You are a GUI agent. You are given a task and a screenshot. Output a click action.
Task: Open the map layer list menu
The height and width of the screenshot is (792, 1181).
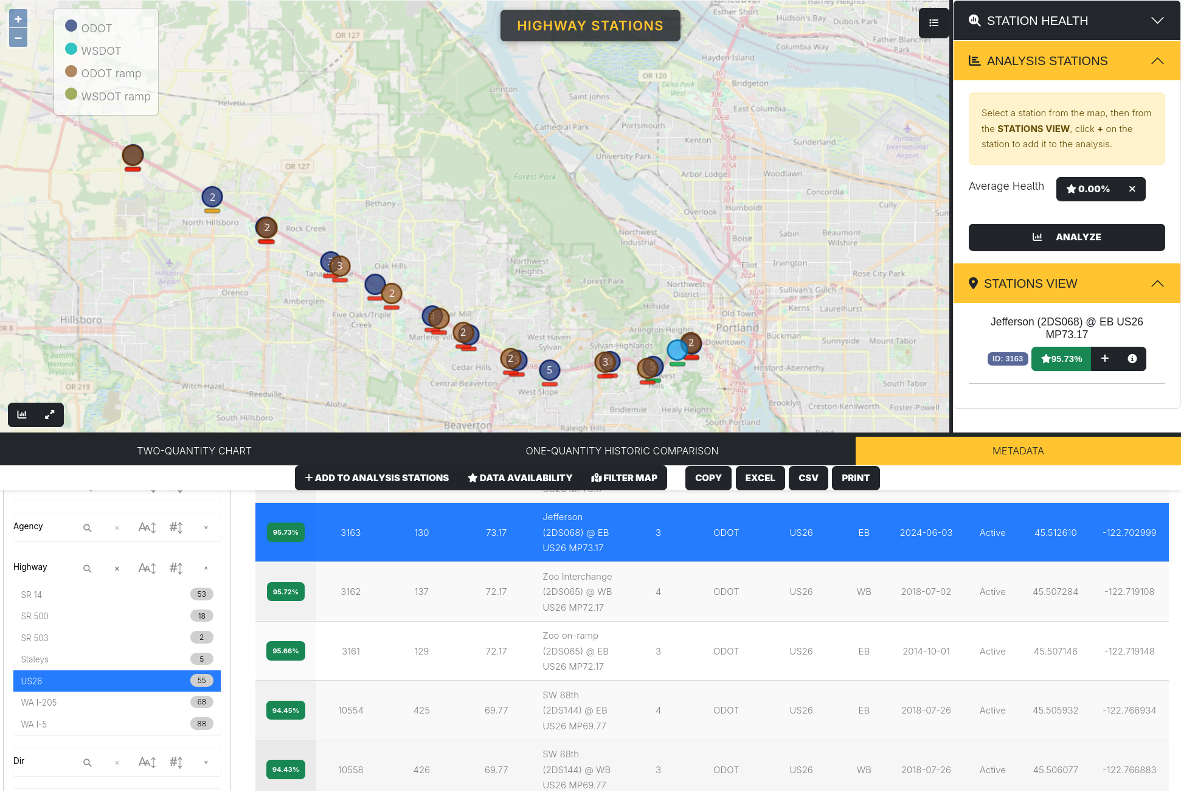(934, 23)
